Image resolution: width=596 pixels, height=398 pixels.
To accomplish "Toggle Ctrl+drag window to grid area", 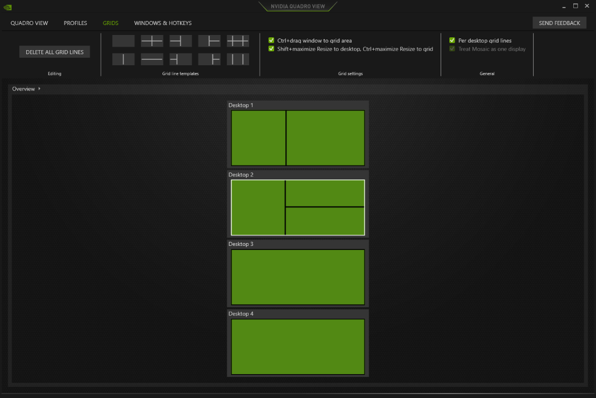I will [x=271, y=40].
